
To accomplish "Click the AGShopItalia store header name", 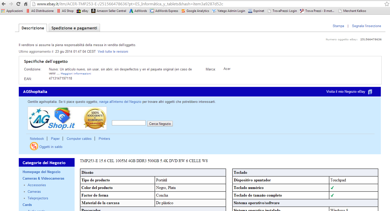I will 35,91.
